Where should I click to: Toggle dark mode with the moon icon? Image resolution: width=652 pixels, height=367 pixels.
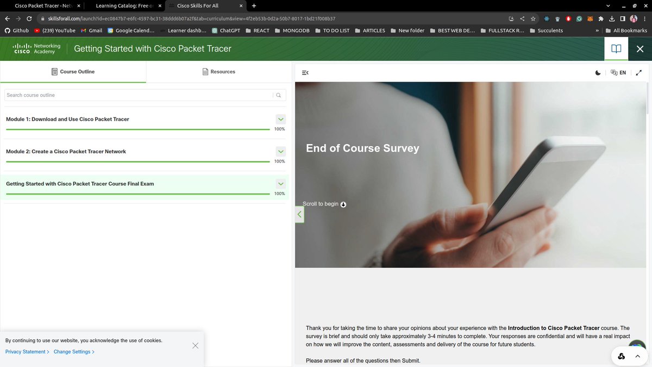tap(598, 72)
